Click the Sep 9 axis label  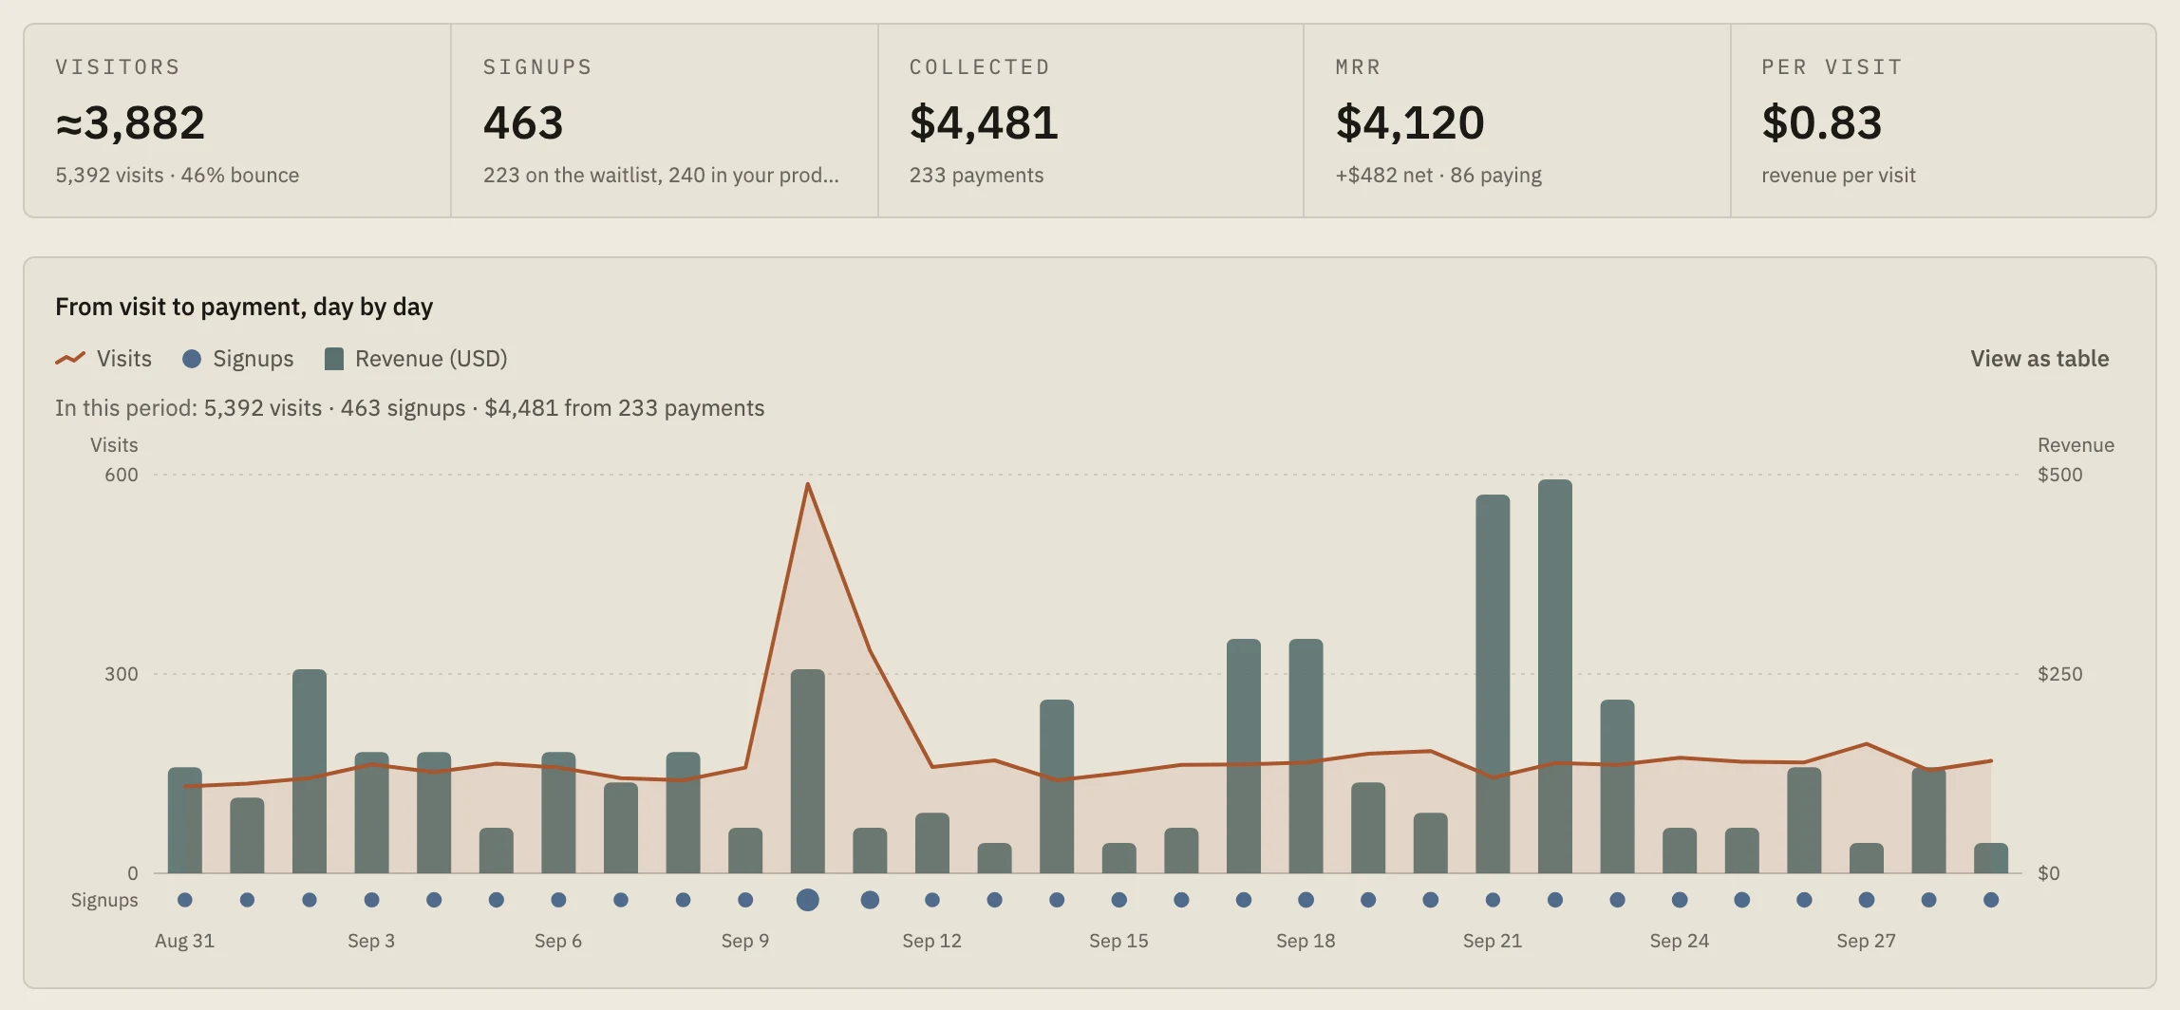coord(745,941)
